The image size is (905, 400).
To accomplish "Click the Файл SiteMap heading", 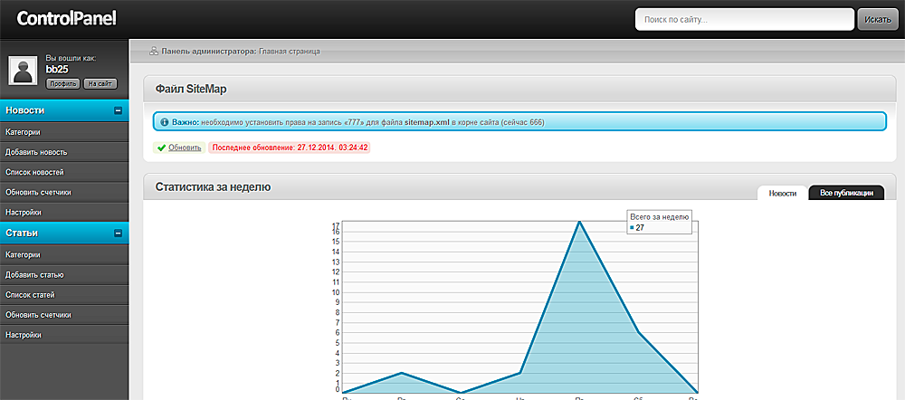I will (x=191, y=89).
